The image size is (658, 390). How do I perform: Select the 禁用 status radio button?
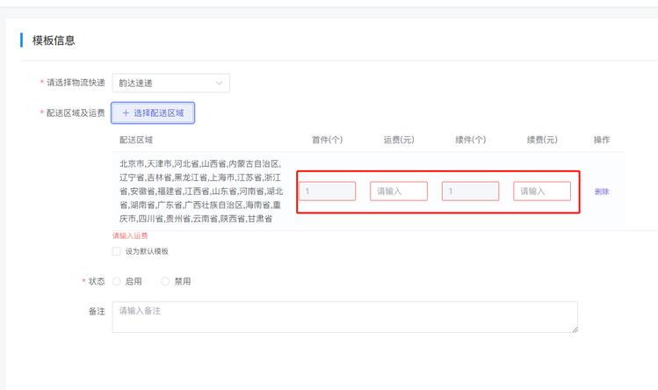coord(165,281)
